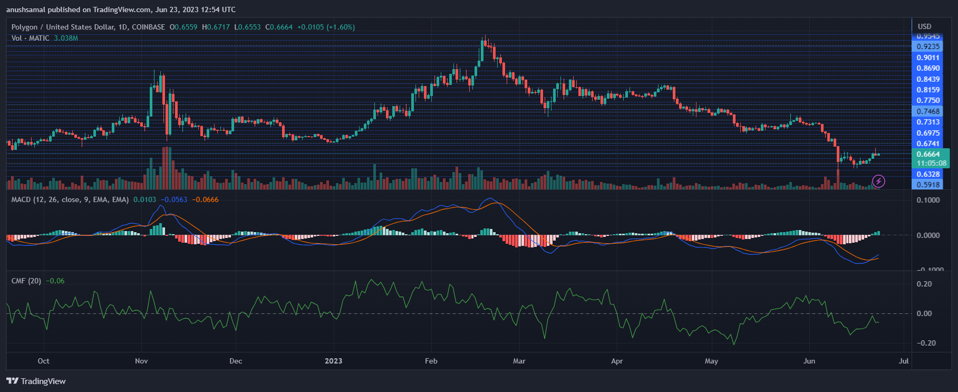The image size is (958, 392).
Task: Click the volume value 3.038M
Action: point(66,38)
